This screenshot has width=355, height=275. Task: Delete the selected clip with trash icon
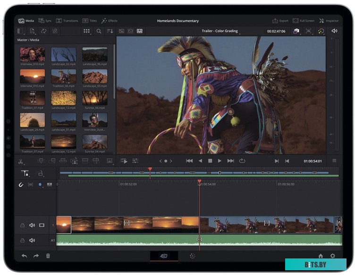[x=48, y=256]
